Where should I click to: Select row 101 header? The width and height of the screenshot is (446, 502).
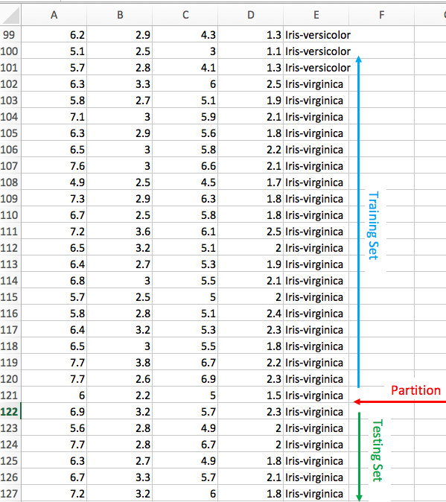10,68
